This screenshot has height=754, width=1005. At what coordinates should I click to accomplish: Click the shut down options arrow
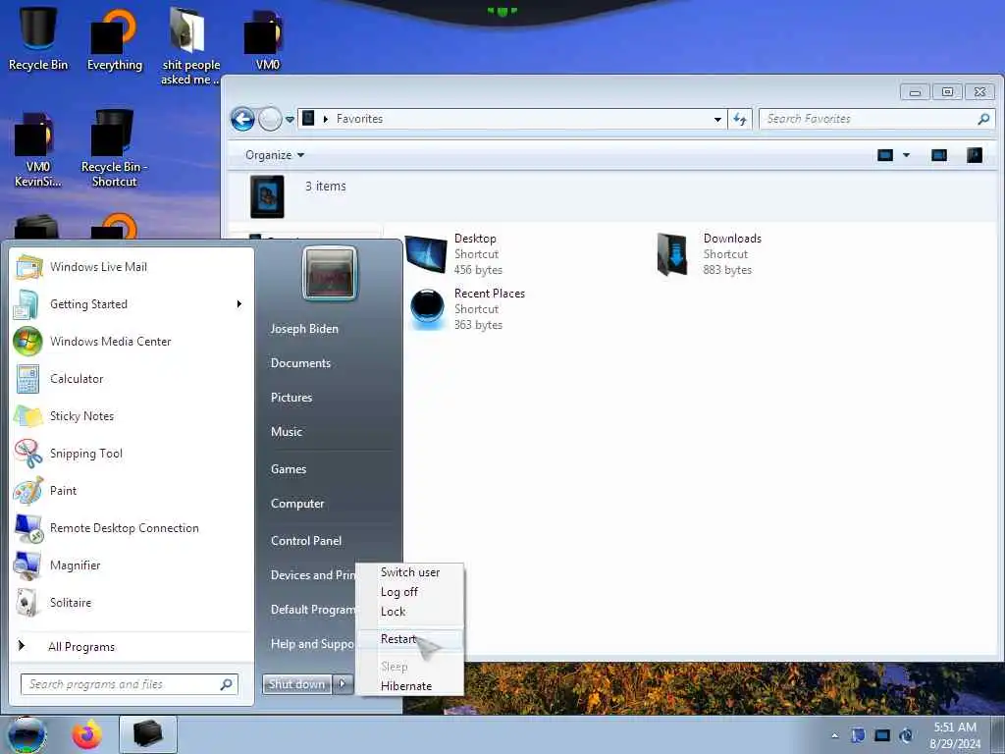(343, 684)
